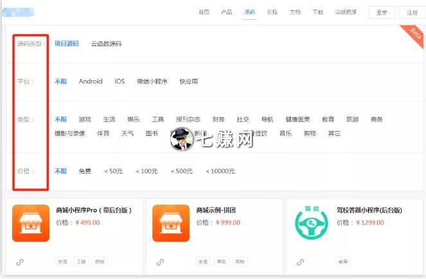This screenshot has height=279, width=426.
Task: Filter price under 10000元
Action: (x=220, y=171)
